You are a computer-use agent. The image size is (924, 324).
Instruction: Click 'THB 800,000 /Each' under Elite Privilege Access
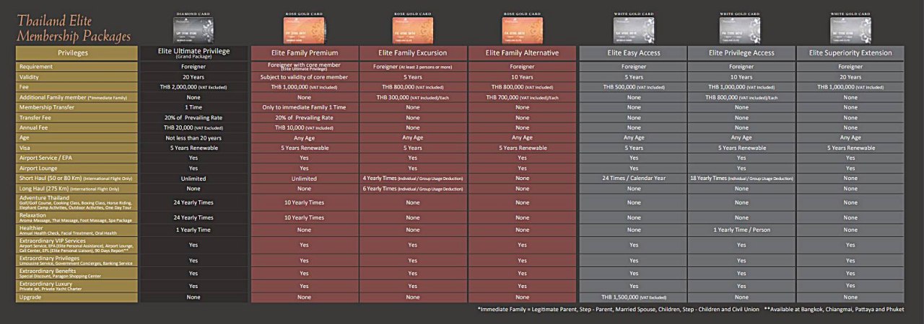coord(741,96)
